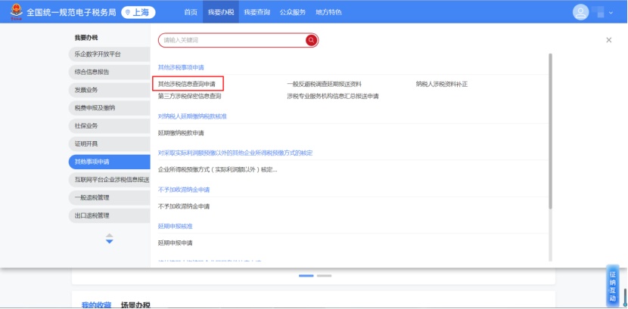Select 发票业务 in the sidebar
The height and width of the screenshot is (309, 628).
click(x=86, y=90)
